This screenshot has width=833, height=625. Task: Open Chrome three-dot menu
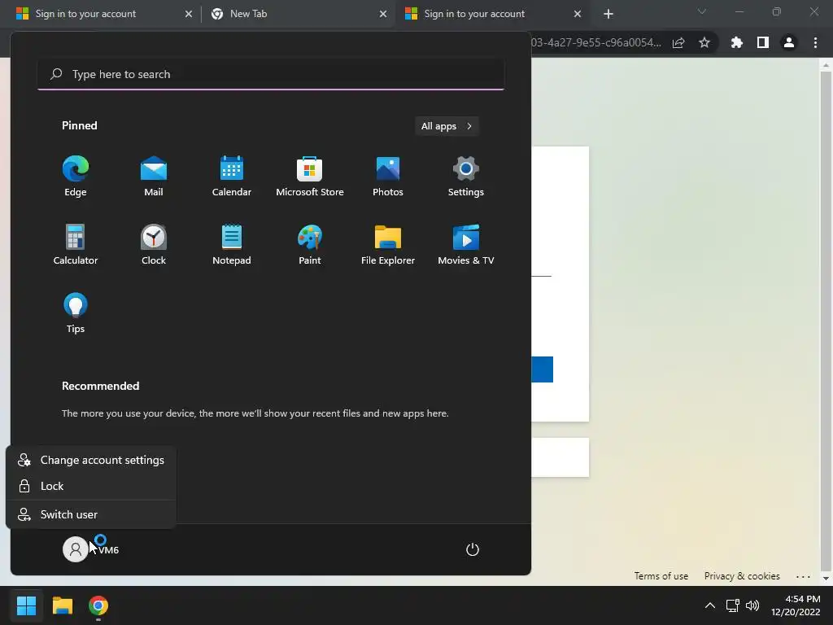[x=815, y=42]
